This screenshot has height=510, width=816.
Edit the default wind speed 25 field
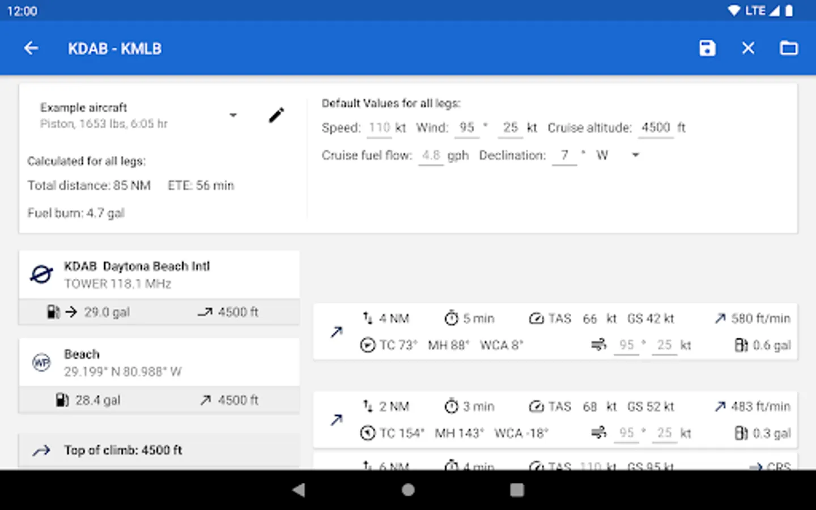click(511, 128)
